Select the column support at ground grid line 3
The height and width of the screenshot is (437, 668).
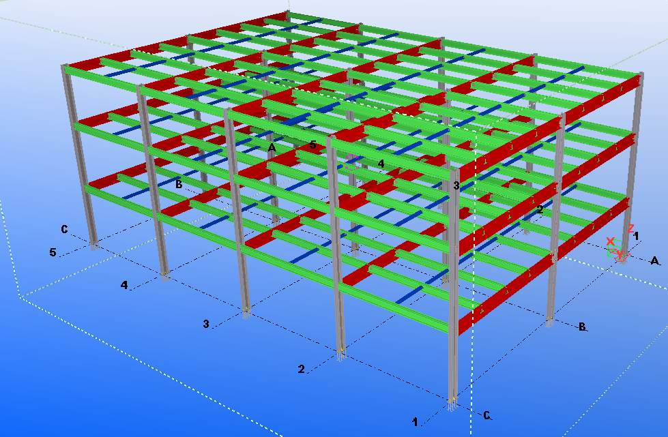point(246,313)
